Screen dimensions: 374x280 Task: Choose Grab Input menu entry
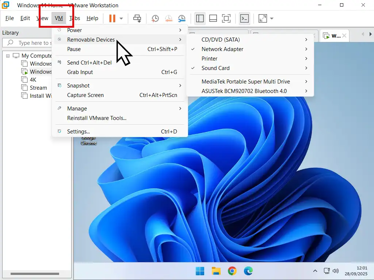120,72
